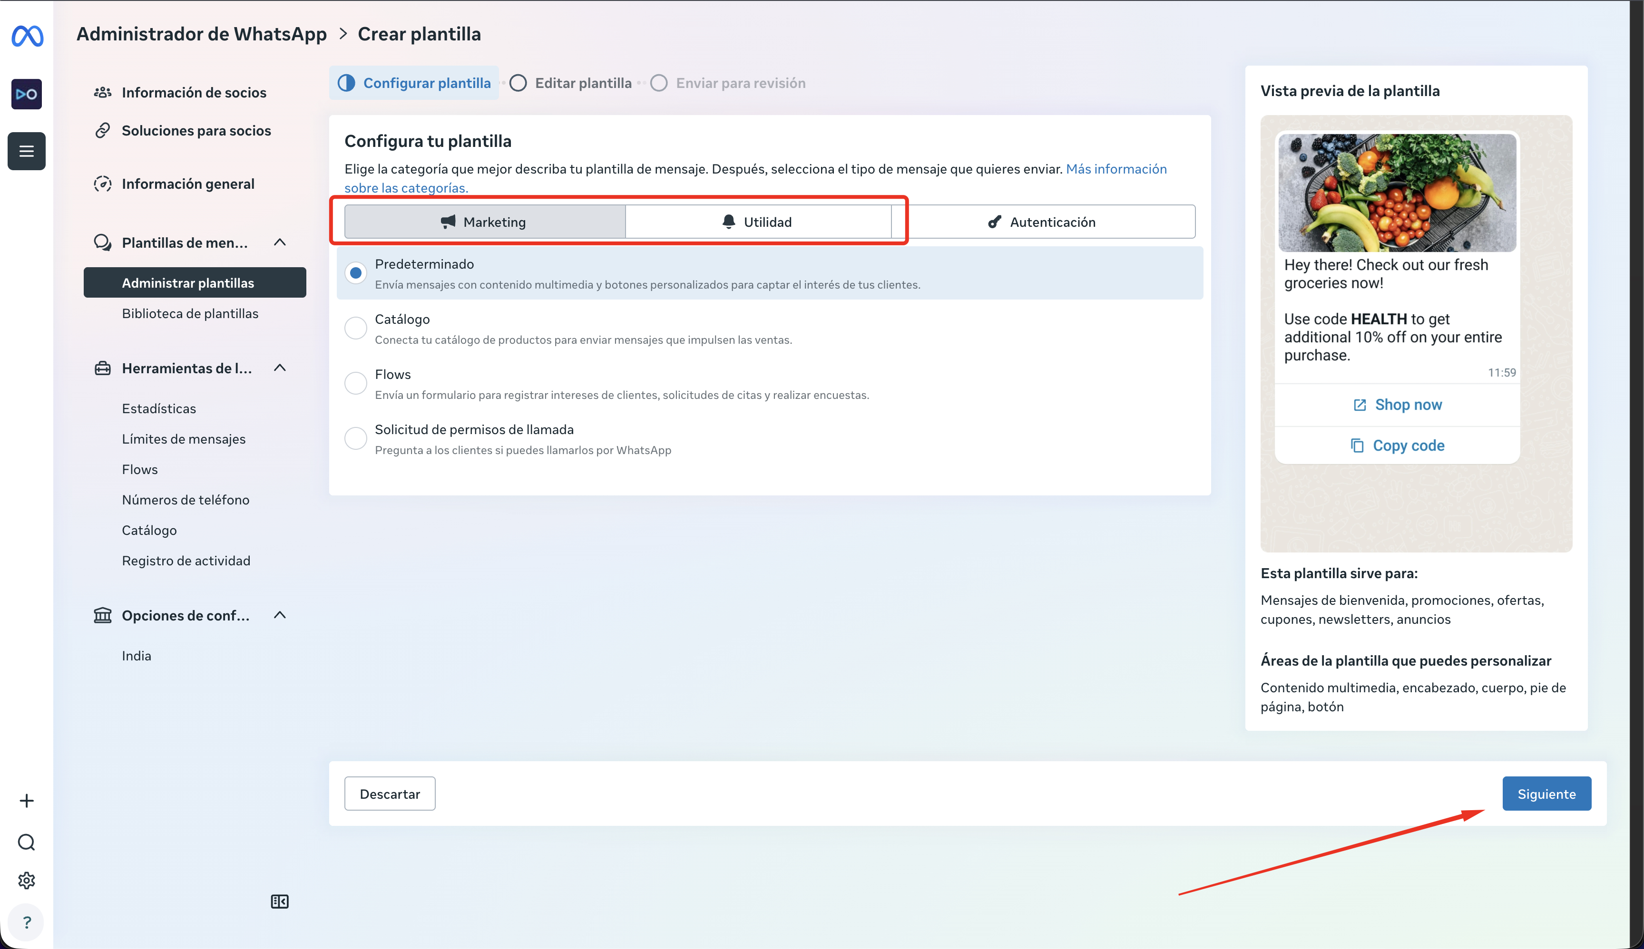Click the Descartar button

click(390, 794)
